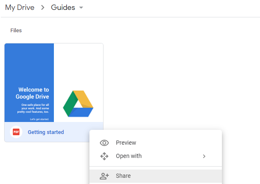This screenshot has width=260, height=184.
Task: Click the red PDF file icon
Action: [x=16, y=132]
